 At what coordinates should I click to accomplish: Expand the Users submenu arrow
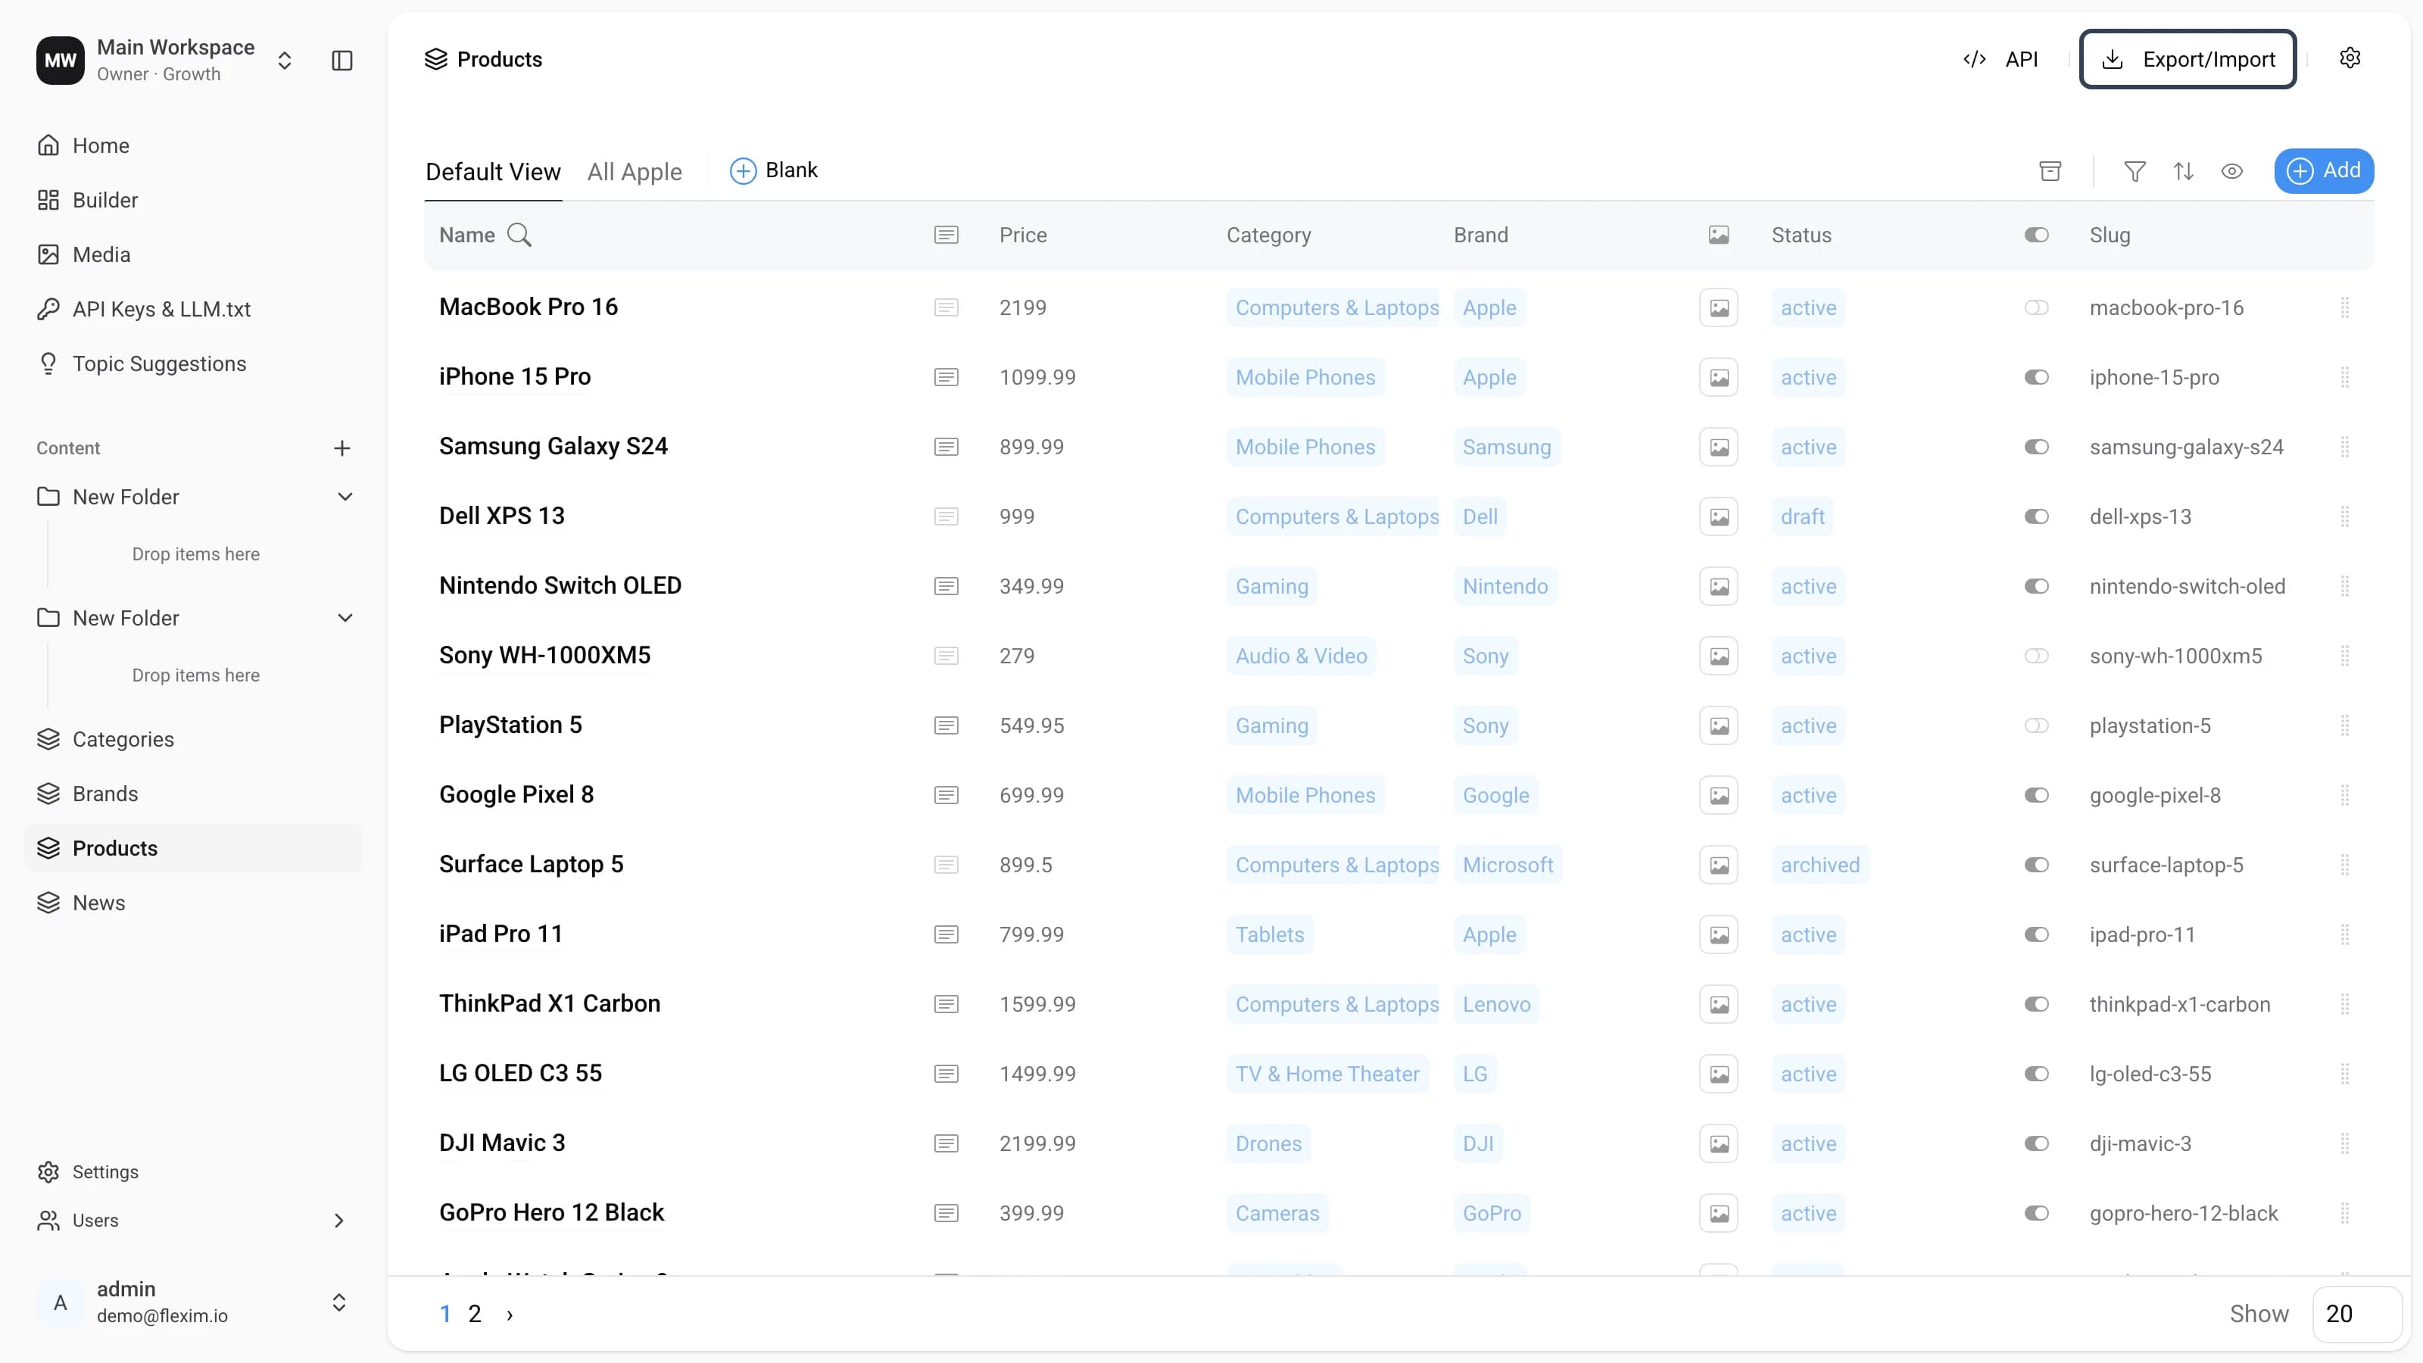[x=339, y=1221]
